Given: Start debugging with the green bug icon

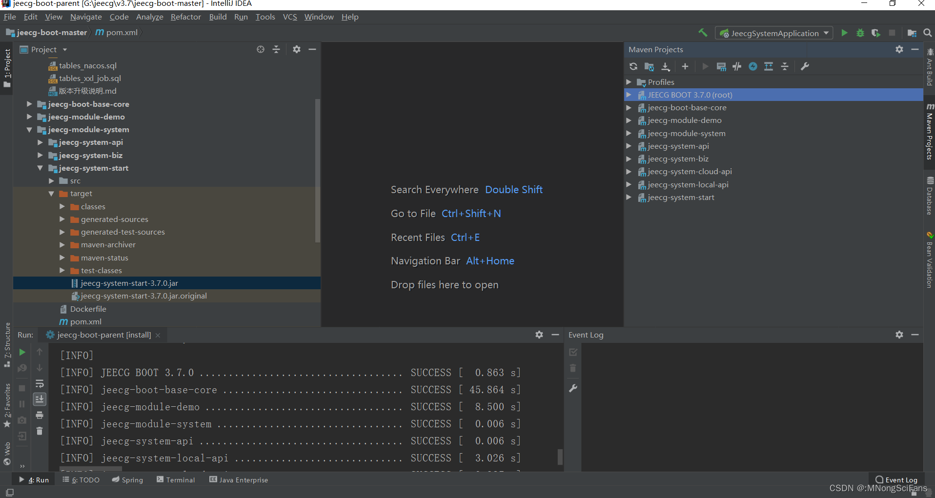Looking at the screenshot, I should click(860, 33).
